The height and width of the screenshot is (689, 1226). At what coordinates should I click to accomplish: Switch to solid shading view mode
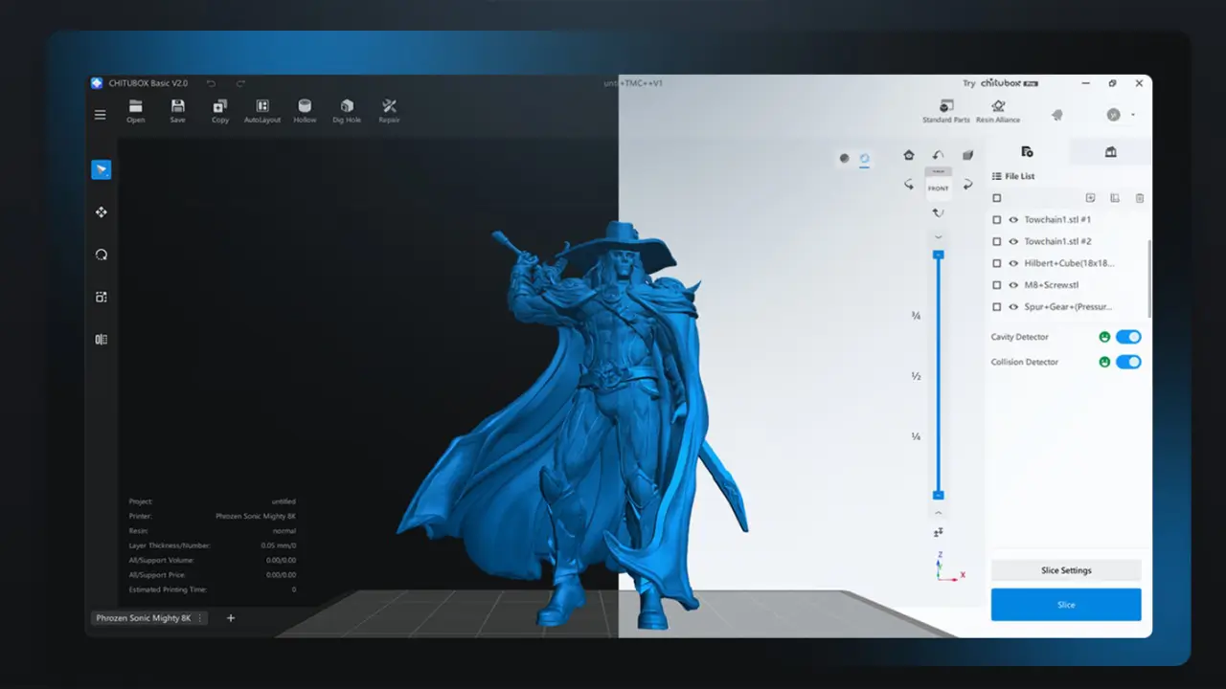(x=844, y=159)
